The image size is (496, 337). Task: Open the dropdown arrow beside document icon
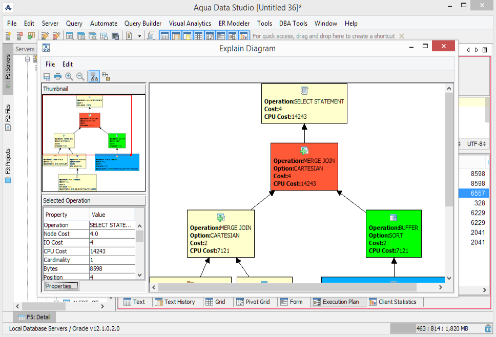pyautogui.click(x=139, y=36)
